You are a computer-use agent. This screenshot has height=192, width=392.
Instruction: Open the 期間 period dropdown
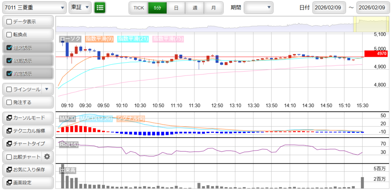click(x=258, y=7)
